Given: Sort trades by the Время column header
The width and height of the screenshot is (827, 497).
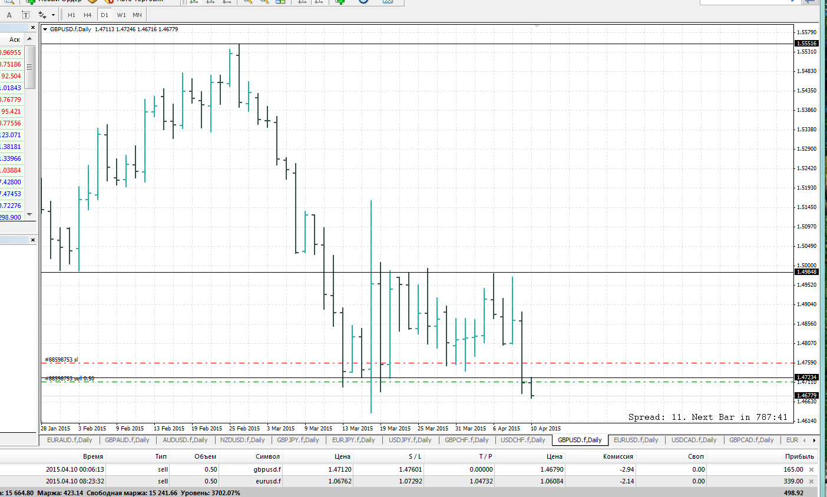Looking at the screenshot, I should click(x=93, y=456).
